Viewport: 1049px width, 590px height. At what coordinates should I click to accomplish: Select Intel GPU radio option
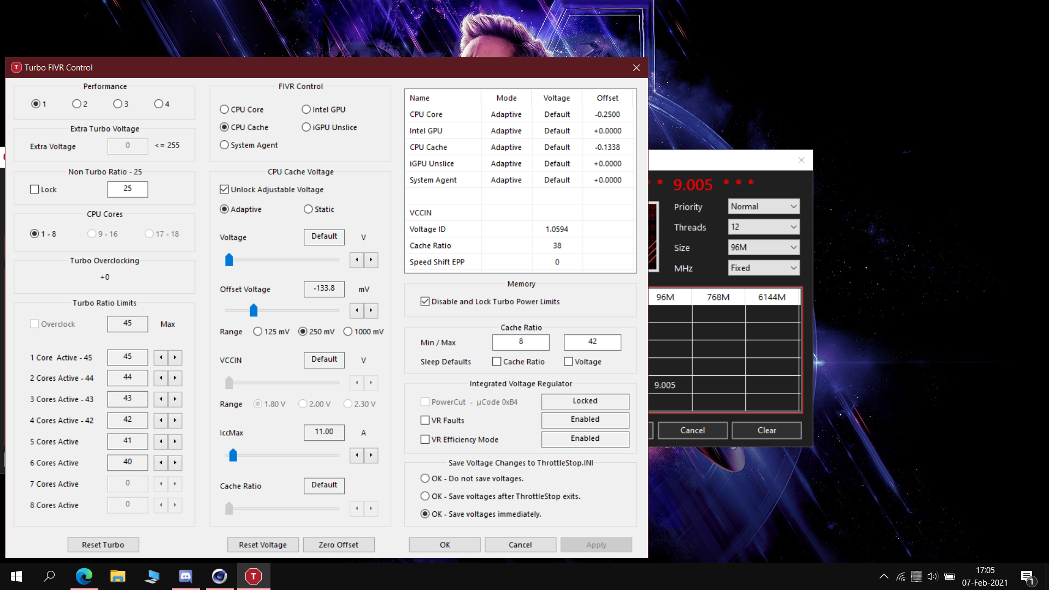click(x=323, y=109)
